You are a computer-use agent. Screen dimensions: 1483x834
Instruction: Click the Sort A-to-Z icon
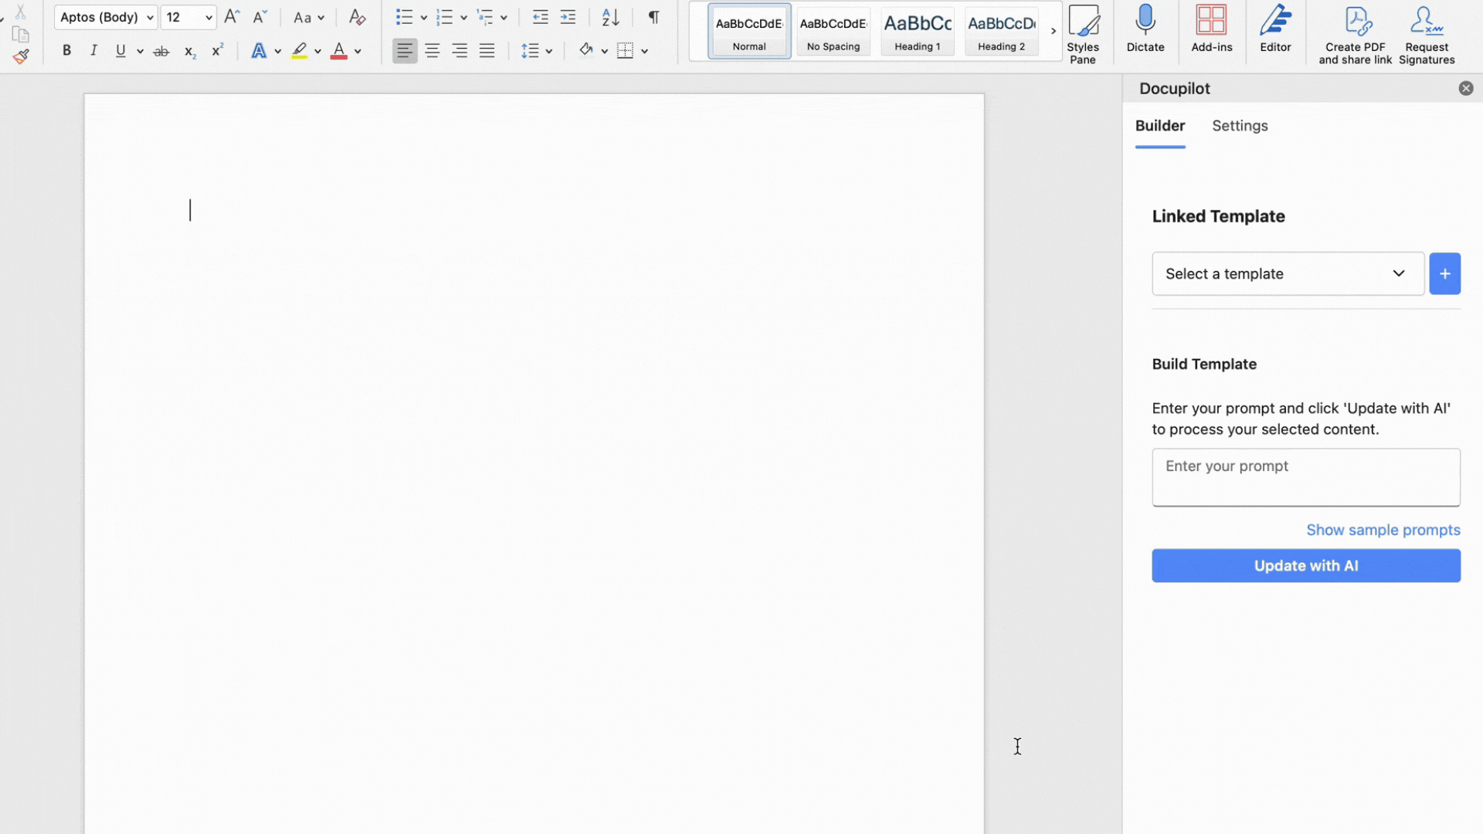click(610, 17)
